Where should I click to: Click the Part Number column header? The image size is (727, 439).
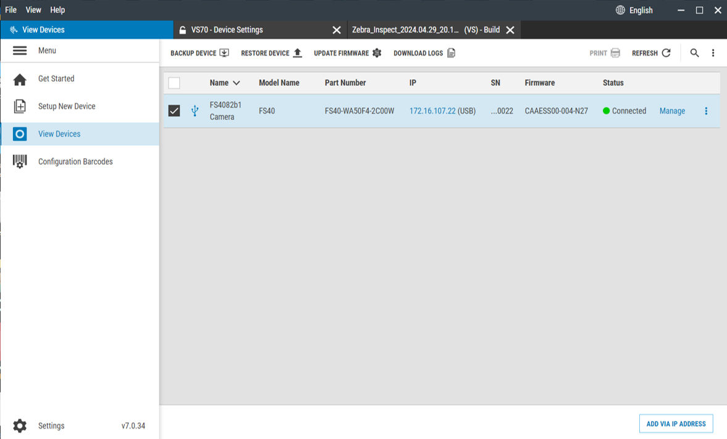click(x=345, y=83)
